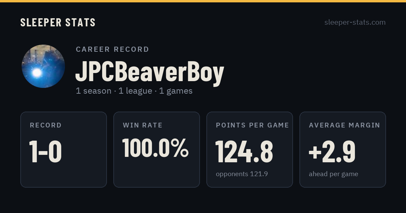Screen dimensions: 406x213
Task: Click the Average Margin stat card
Action: tap(343, 149)
